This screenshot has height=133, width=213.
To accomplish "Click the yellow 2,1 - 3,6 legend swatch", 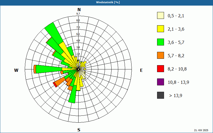I will 161,29.
